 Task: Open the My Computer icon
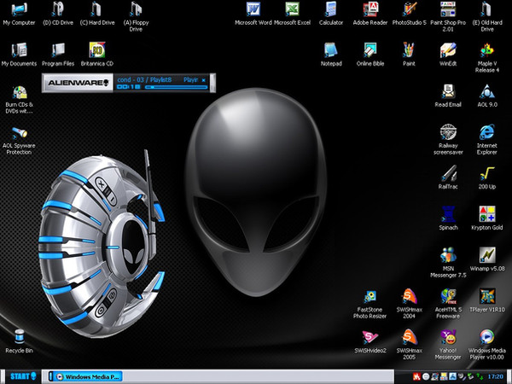[19, 9]
